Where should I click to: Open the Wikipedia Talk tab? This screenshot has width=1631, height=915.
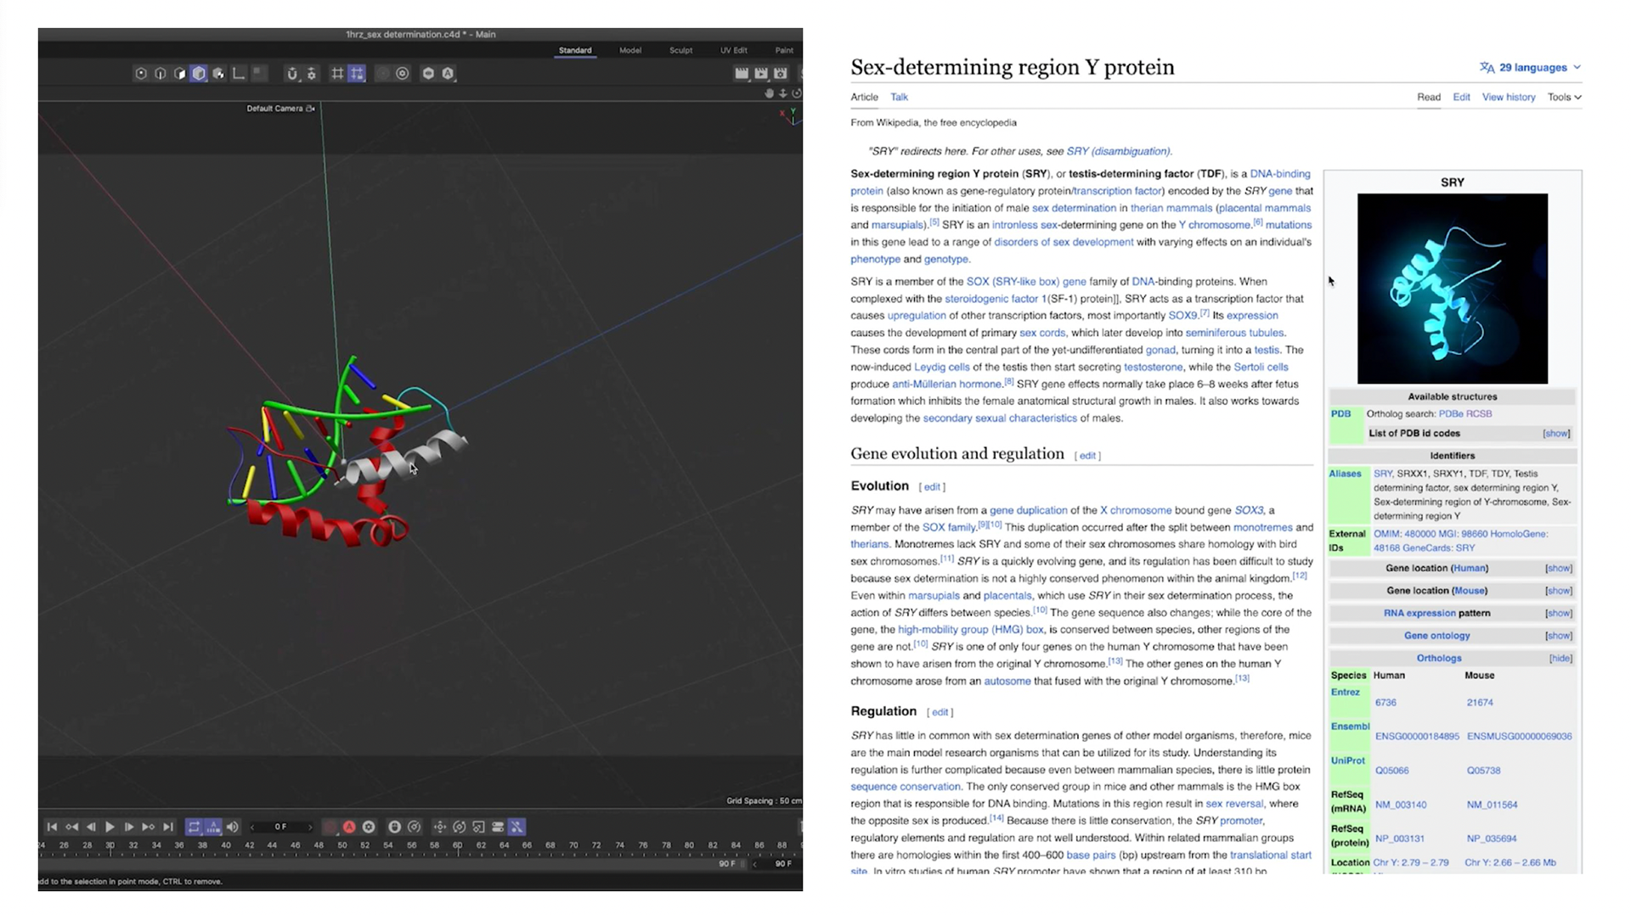899,97
